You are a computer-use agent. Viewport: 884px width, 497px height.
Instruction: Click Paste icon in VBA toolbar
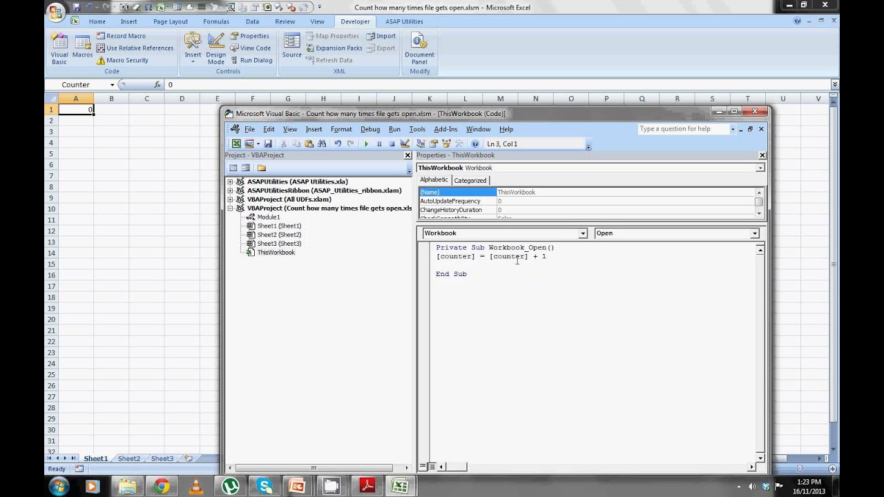(x=309, y=144)
